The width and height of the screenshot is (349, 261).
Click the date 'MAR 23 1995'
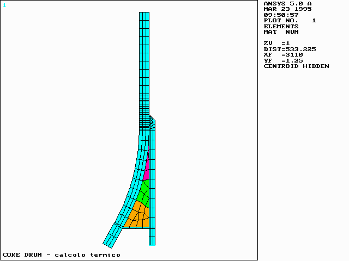point(287,9)
